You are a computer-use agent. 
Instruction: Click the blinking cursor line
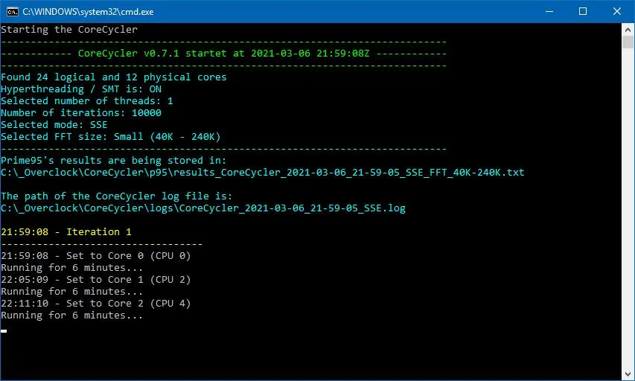pos(4,331)
